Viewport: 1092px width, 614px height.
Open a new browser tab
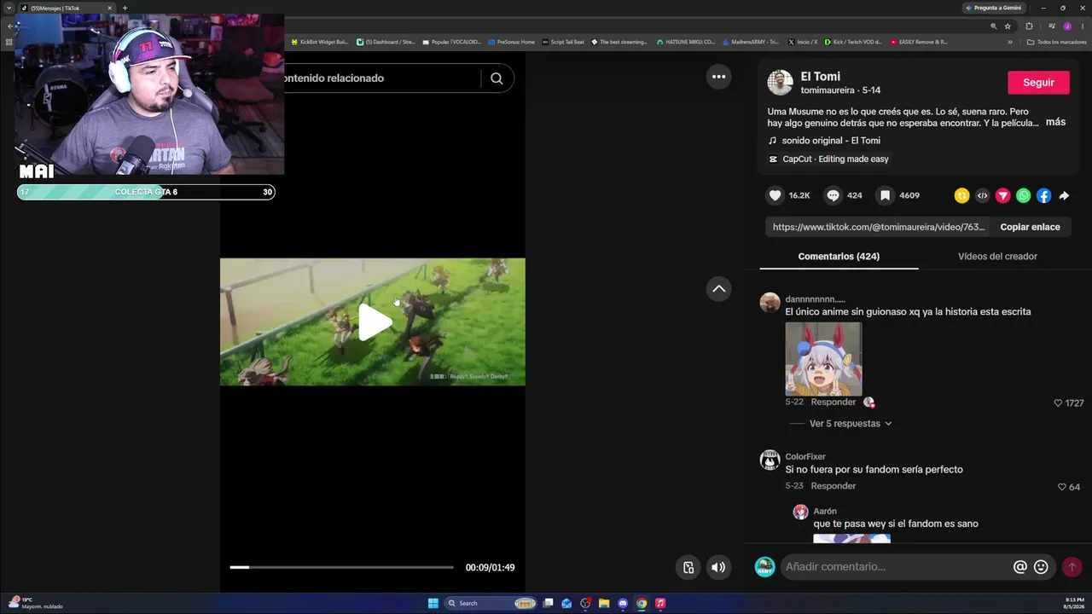(x=125, y=8)
